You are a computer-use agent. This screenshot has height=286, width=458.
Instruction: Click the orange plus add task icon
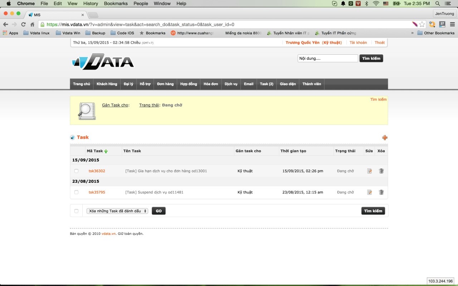click(385, 138)
